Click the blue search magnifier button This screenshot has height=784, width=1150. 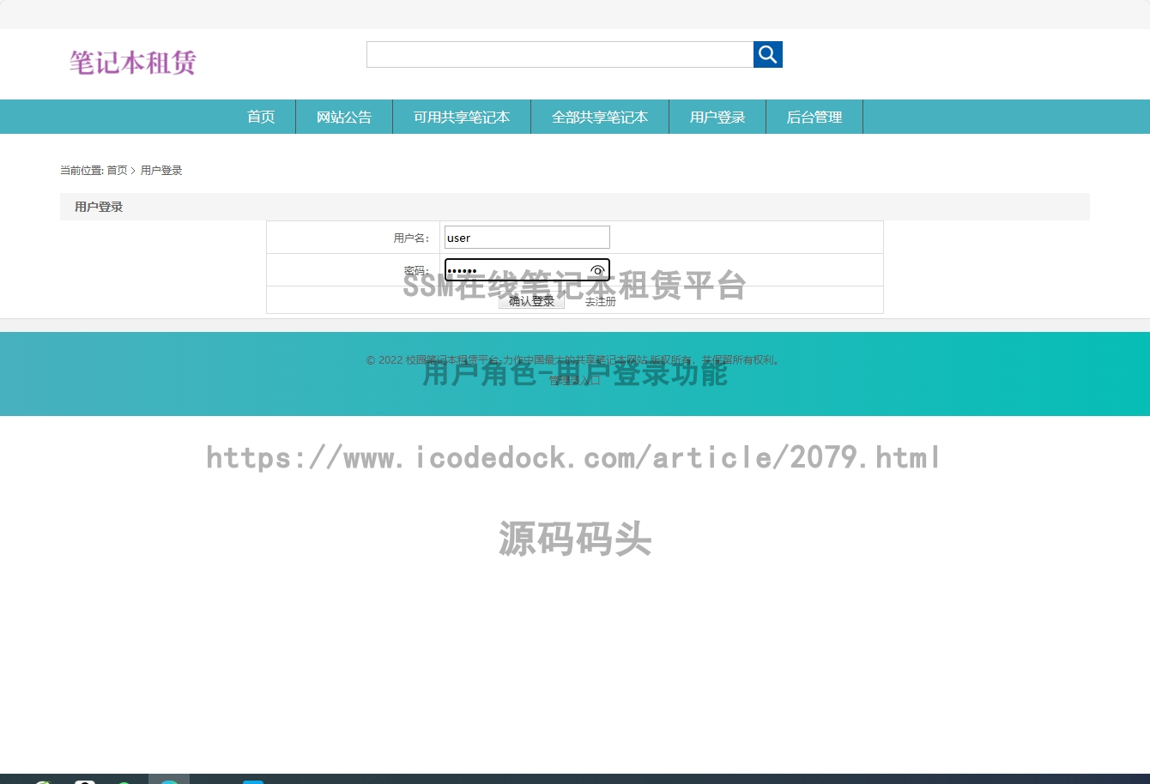click(768, 54)
